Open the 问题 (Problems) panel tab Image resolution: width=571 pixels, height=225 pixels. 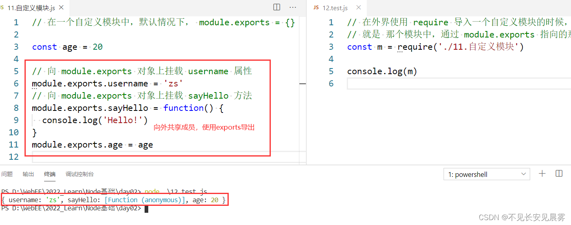7,174
